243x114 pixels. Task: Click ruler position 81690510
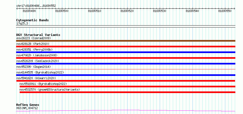click(x=94, y=11)
